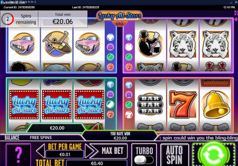Click the bet per game €0.01 field
The width and height of the screenshot is (238, 166).
point(65,154)
